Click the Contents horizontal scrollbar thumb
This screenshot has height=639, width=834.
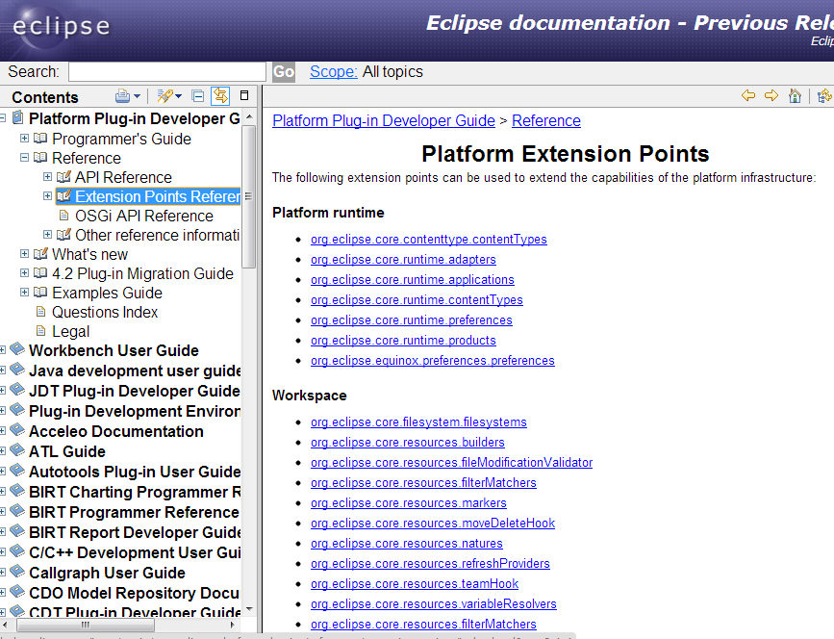coord(85,625)
